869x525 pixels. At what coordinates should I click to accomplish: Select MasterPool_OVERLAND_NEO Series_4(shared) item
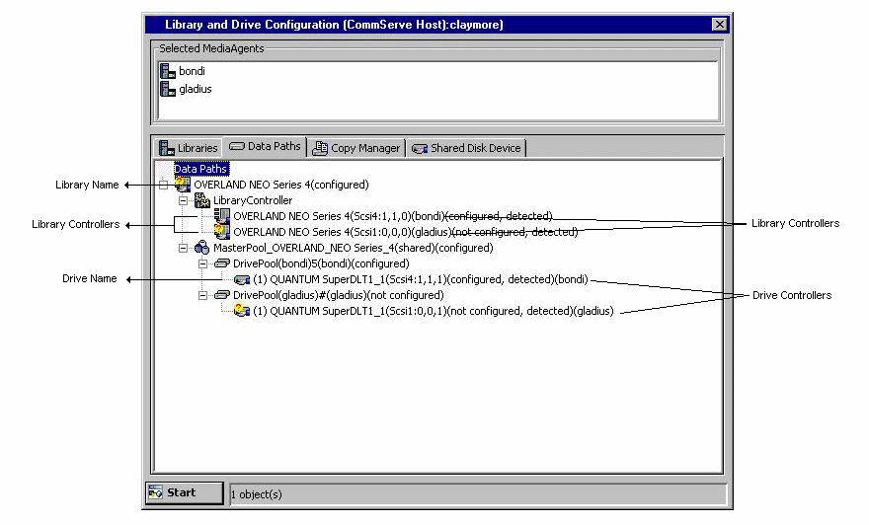pos(354,248)
